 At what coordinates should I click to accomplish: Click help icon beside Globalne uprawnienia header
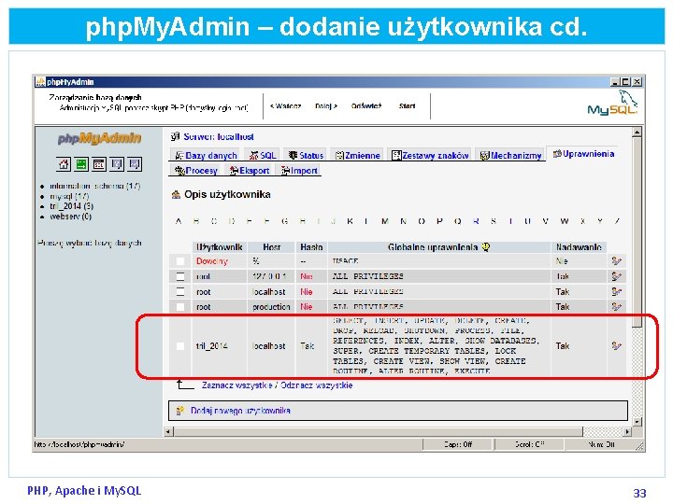coord(485,246)
